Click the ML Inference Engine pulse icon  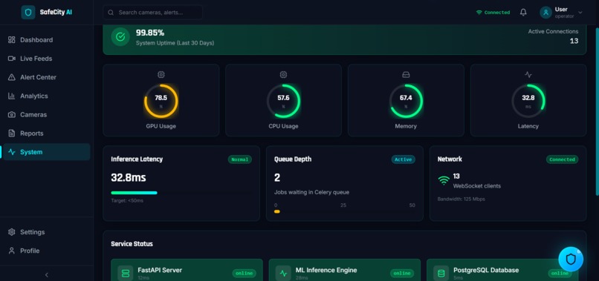point(283,273)
